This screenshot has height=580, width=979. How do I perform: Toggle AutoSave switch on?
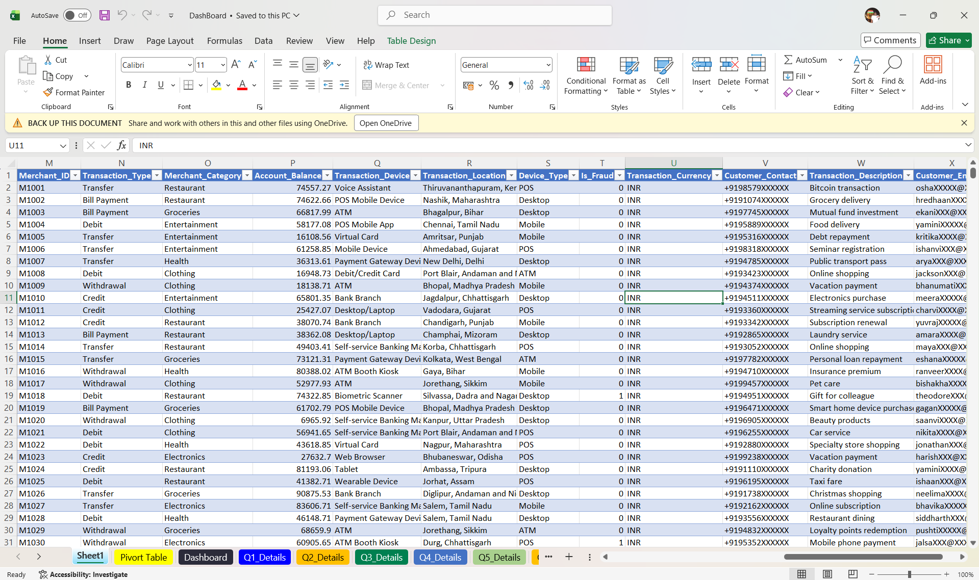click(77, 15)
